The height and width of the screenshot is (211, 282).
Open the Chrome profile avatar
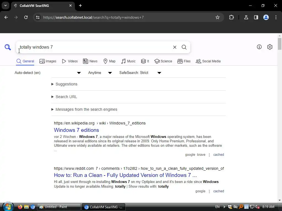coord(266,17)
